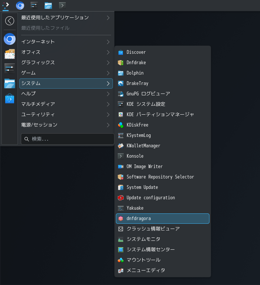This screenshot has height=285, width=260.
Task: Open Discover store from favorites sidebar
Action: pos(10,98)
